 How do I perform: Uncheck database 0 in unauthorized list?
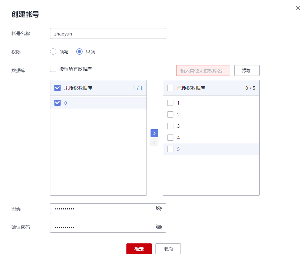click(x=57, y=103)
